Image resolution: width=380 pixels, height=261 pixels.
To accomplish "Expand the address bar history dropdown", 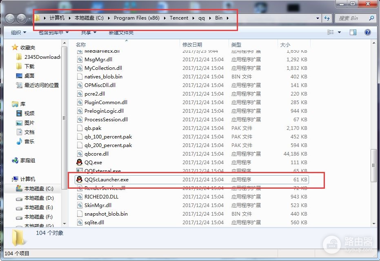I will [x=318, y=18].
